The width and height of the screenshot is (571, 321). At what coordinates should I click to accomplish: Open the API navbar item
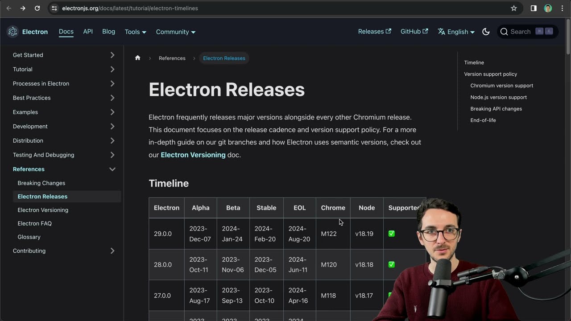[x=88, y=31]
